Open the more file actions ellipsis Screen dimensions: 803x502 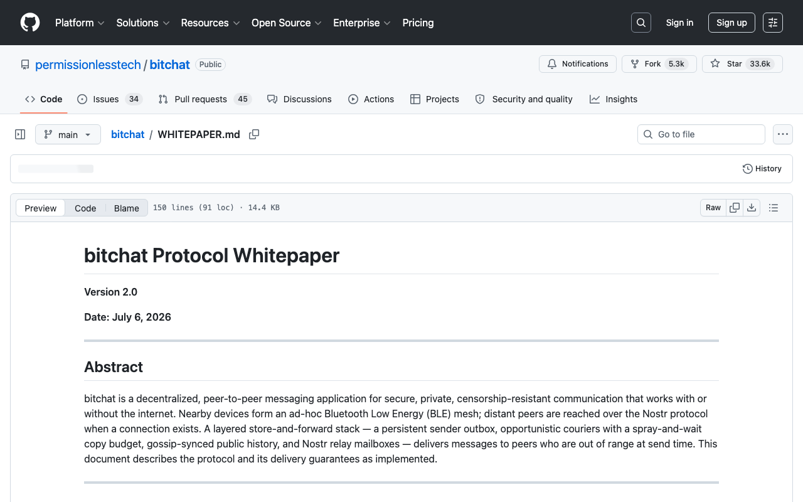(782, 134)
